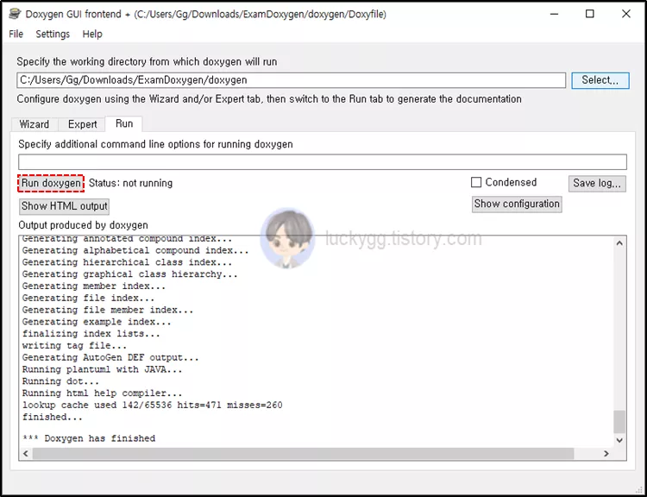Click the 'Running plantuml with JAVA...' line
The image size is (647, 497).
pyautogui.click(x=103, y=369)
